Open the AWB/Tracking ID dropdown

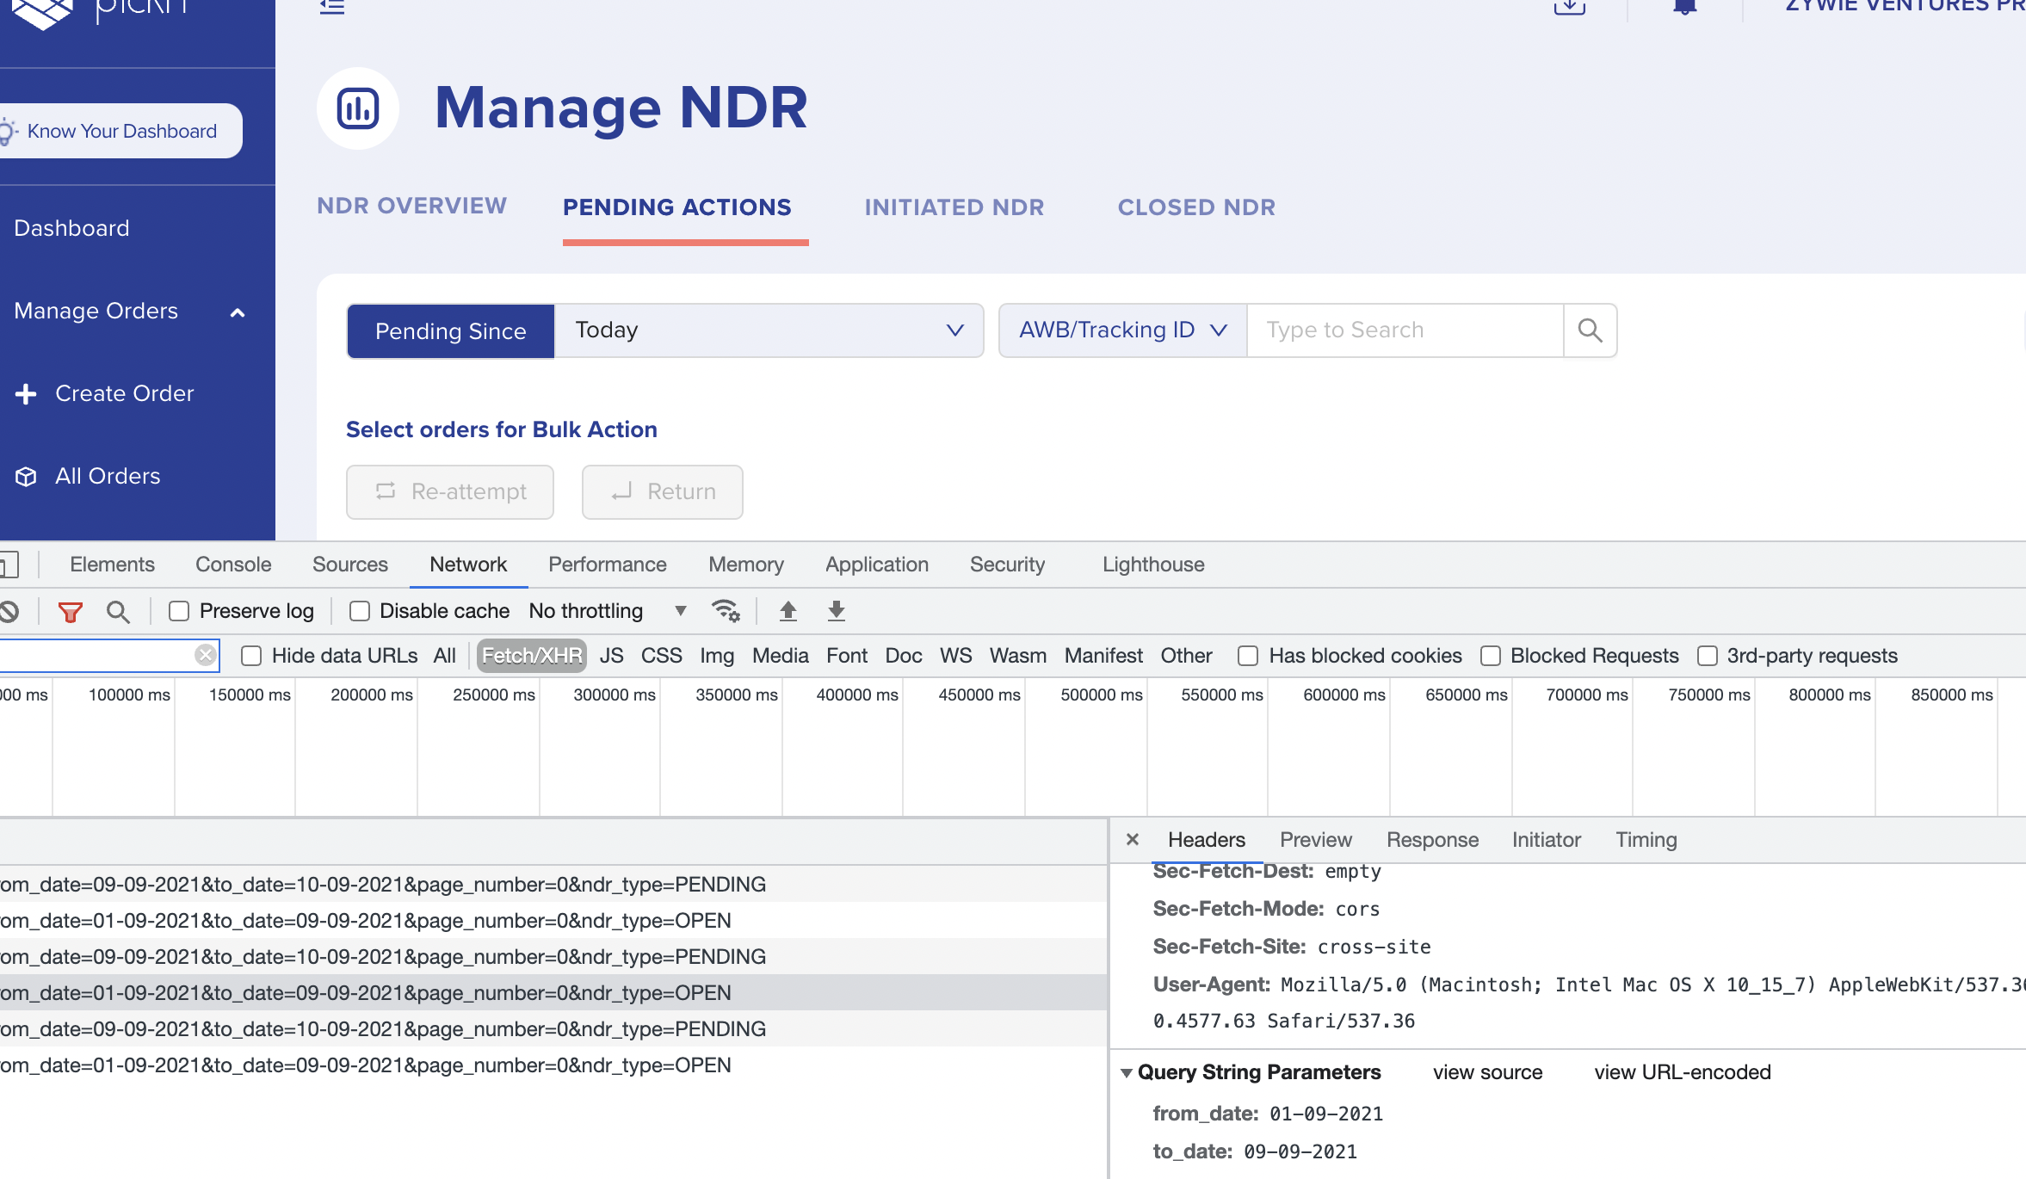(x=1123, y=330)
